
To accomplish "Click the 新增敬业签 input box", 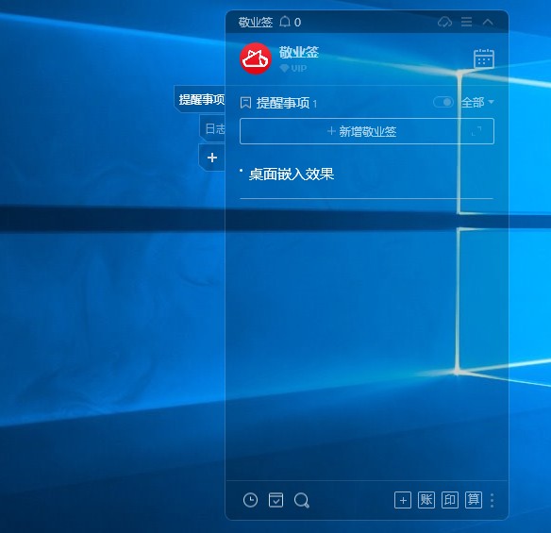I will pos(367,131).
